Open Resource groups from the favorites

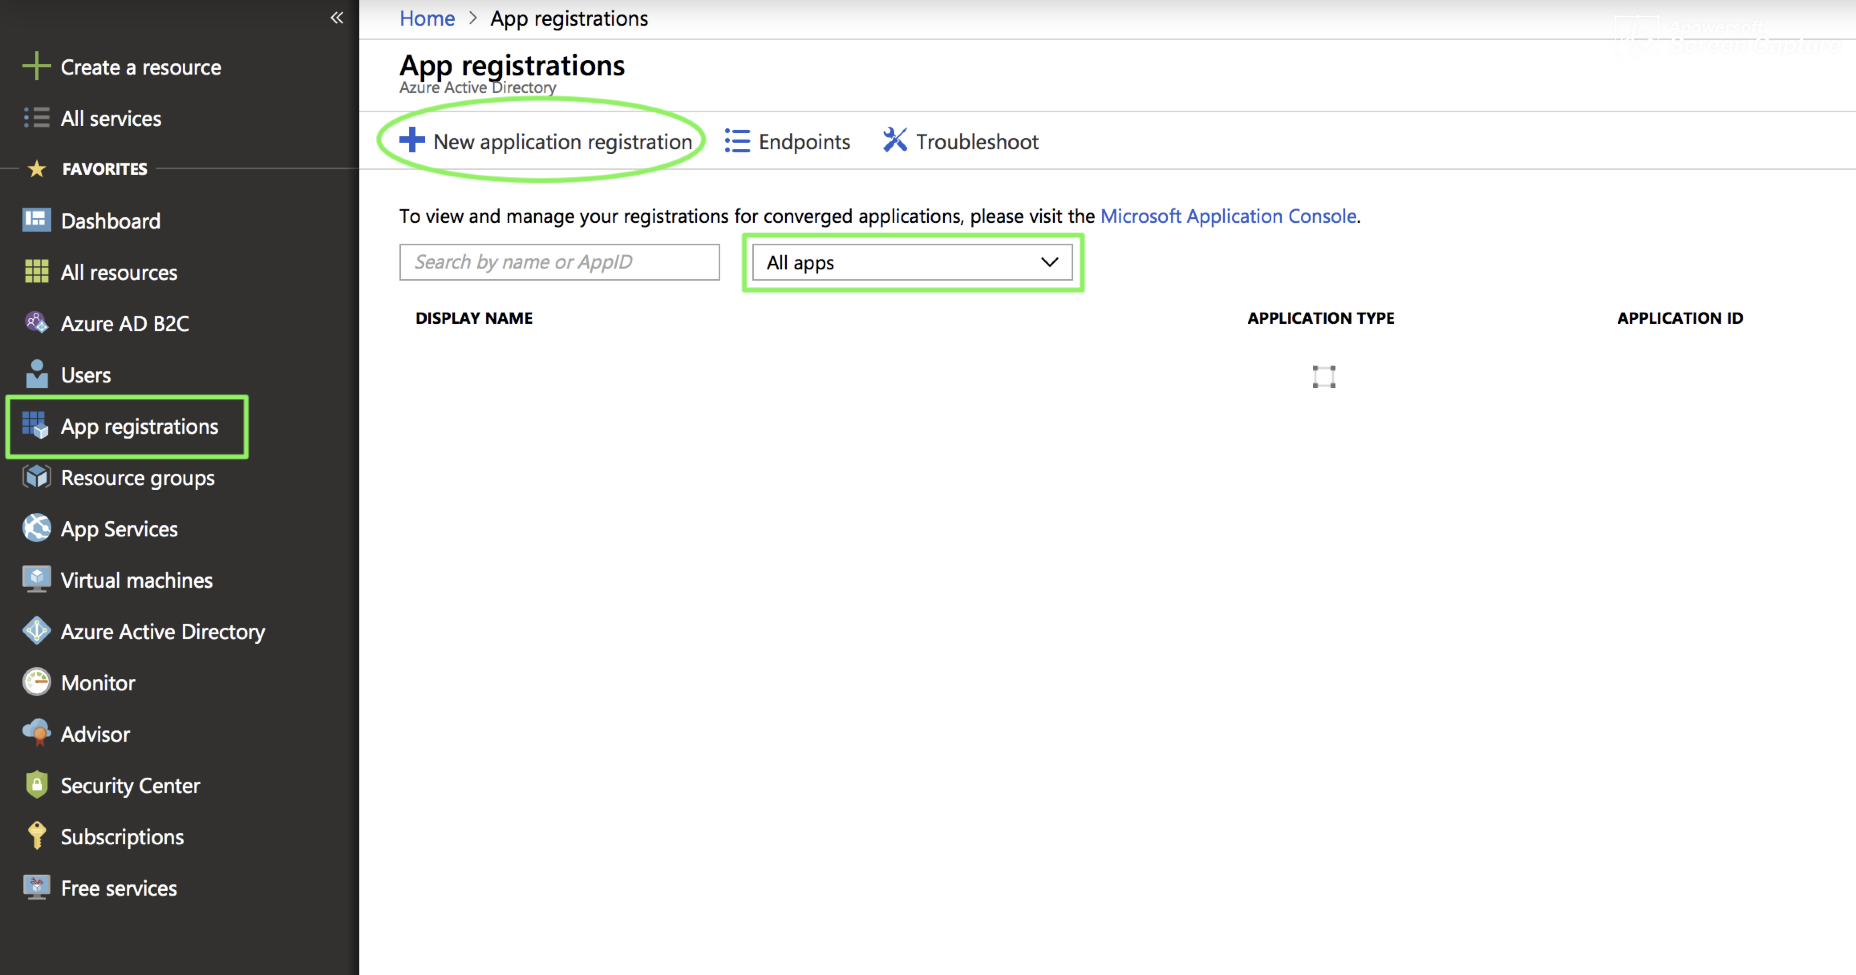[138, 477]
